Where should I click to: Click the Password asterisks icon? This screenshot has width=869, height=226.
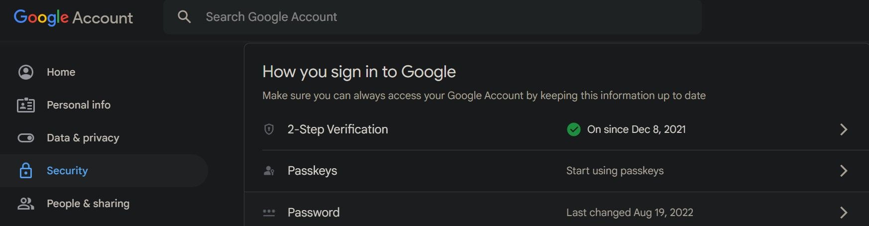coord(269,213)
